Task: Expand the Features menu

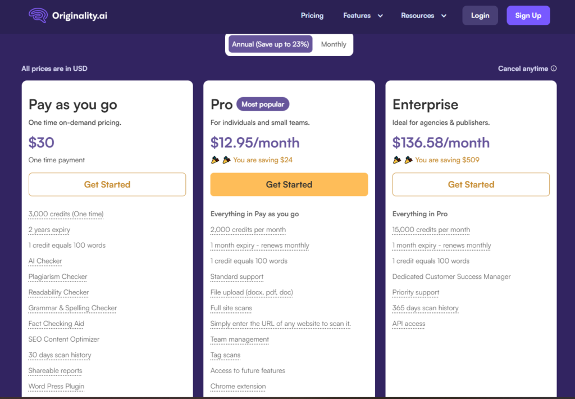Action: coord(358,16)
